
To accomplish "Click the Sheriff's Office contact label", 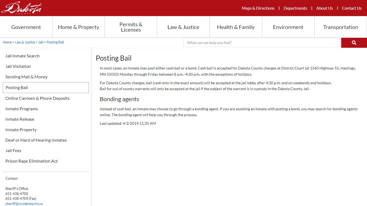I will pyautogui.click(x=17, y=189).
